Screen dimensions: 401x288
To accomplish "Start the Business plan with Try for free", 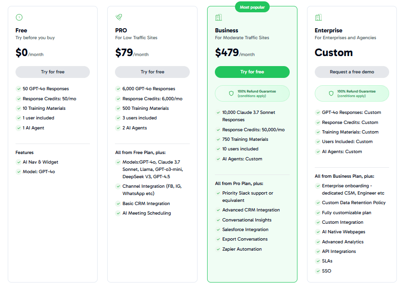I will click(252, 72).
